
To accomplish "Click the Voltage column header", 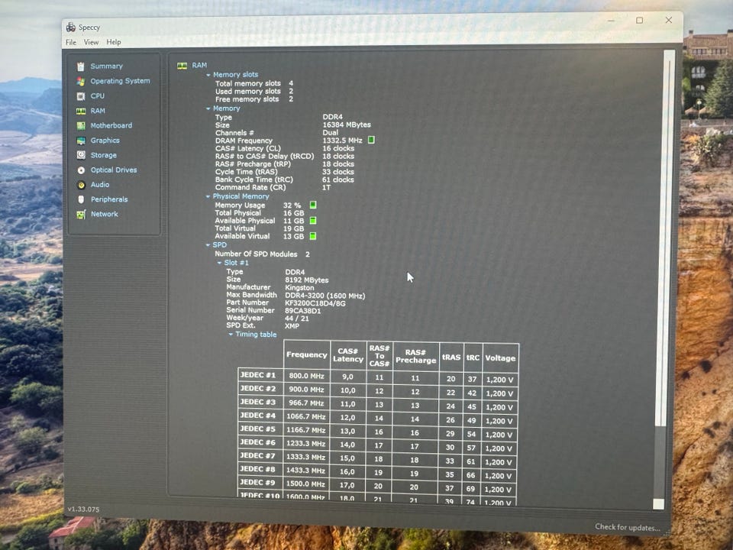I will 500,358.
